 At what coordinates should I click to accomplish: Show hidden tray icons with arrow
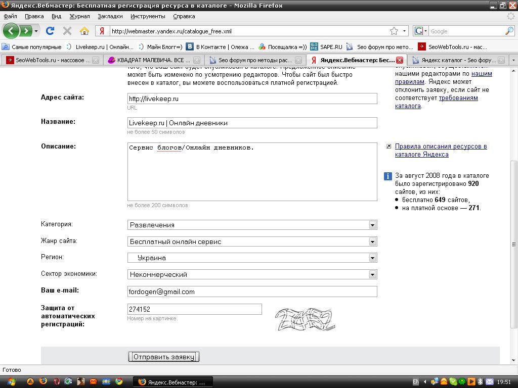pos(425,382)
